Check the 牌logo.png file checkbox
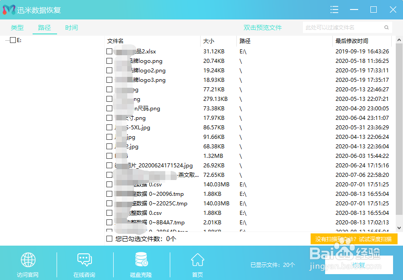Image resolution: width=403 pixels, height=280 pixels. 109,61
